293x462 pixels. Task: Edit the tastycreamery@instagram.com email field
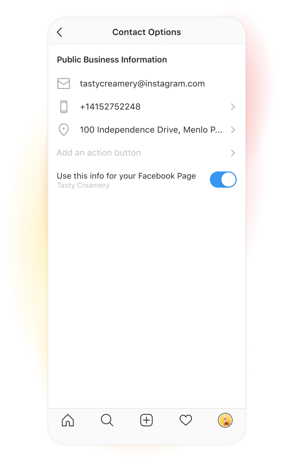click(142, 84)
